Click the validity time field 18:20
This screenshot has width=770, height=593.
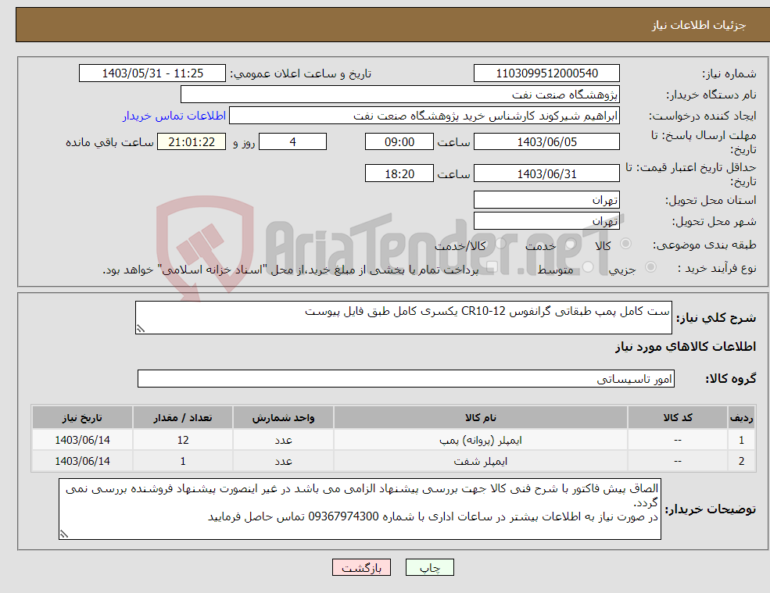(399, 173)
